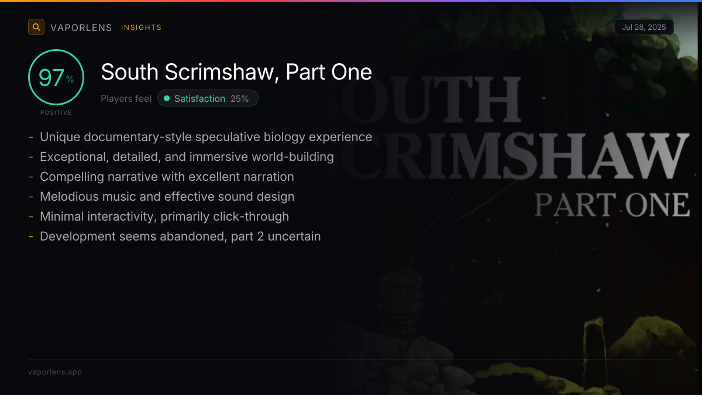Click the green dot in Satisfaction pill
The height and width of the screenshot is (395, 702).
pos(167,98)
